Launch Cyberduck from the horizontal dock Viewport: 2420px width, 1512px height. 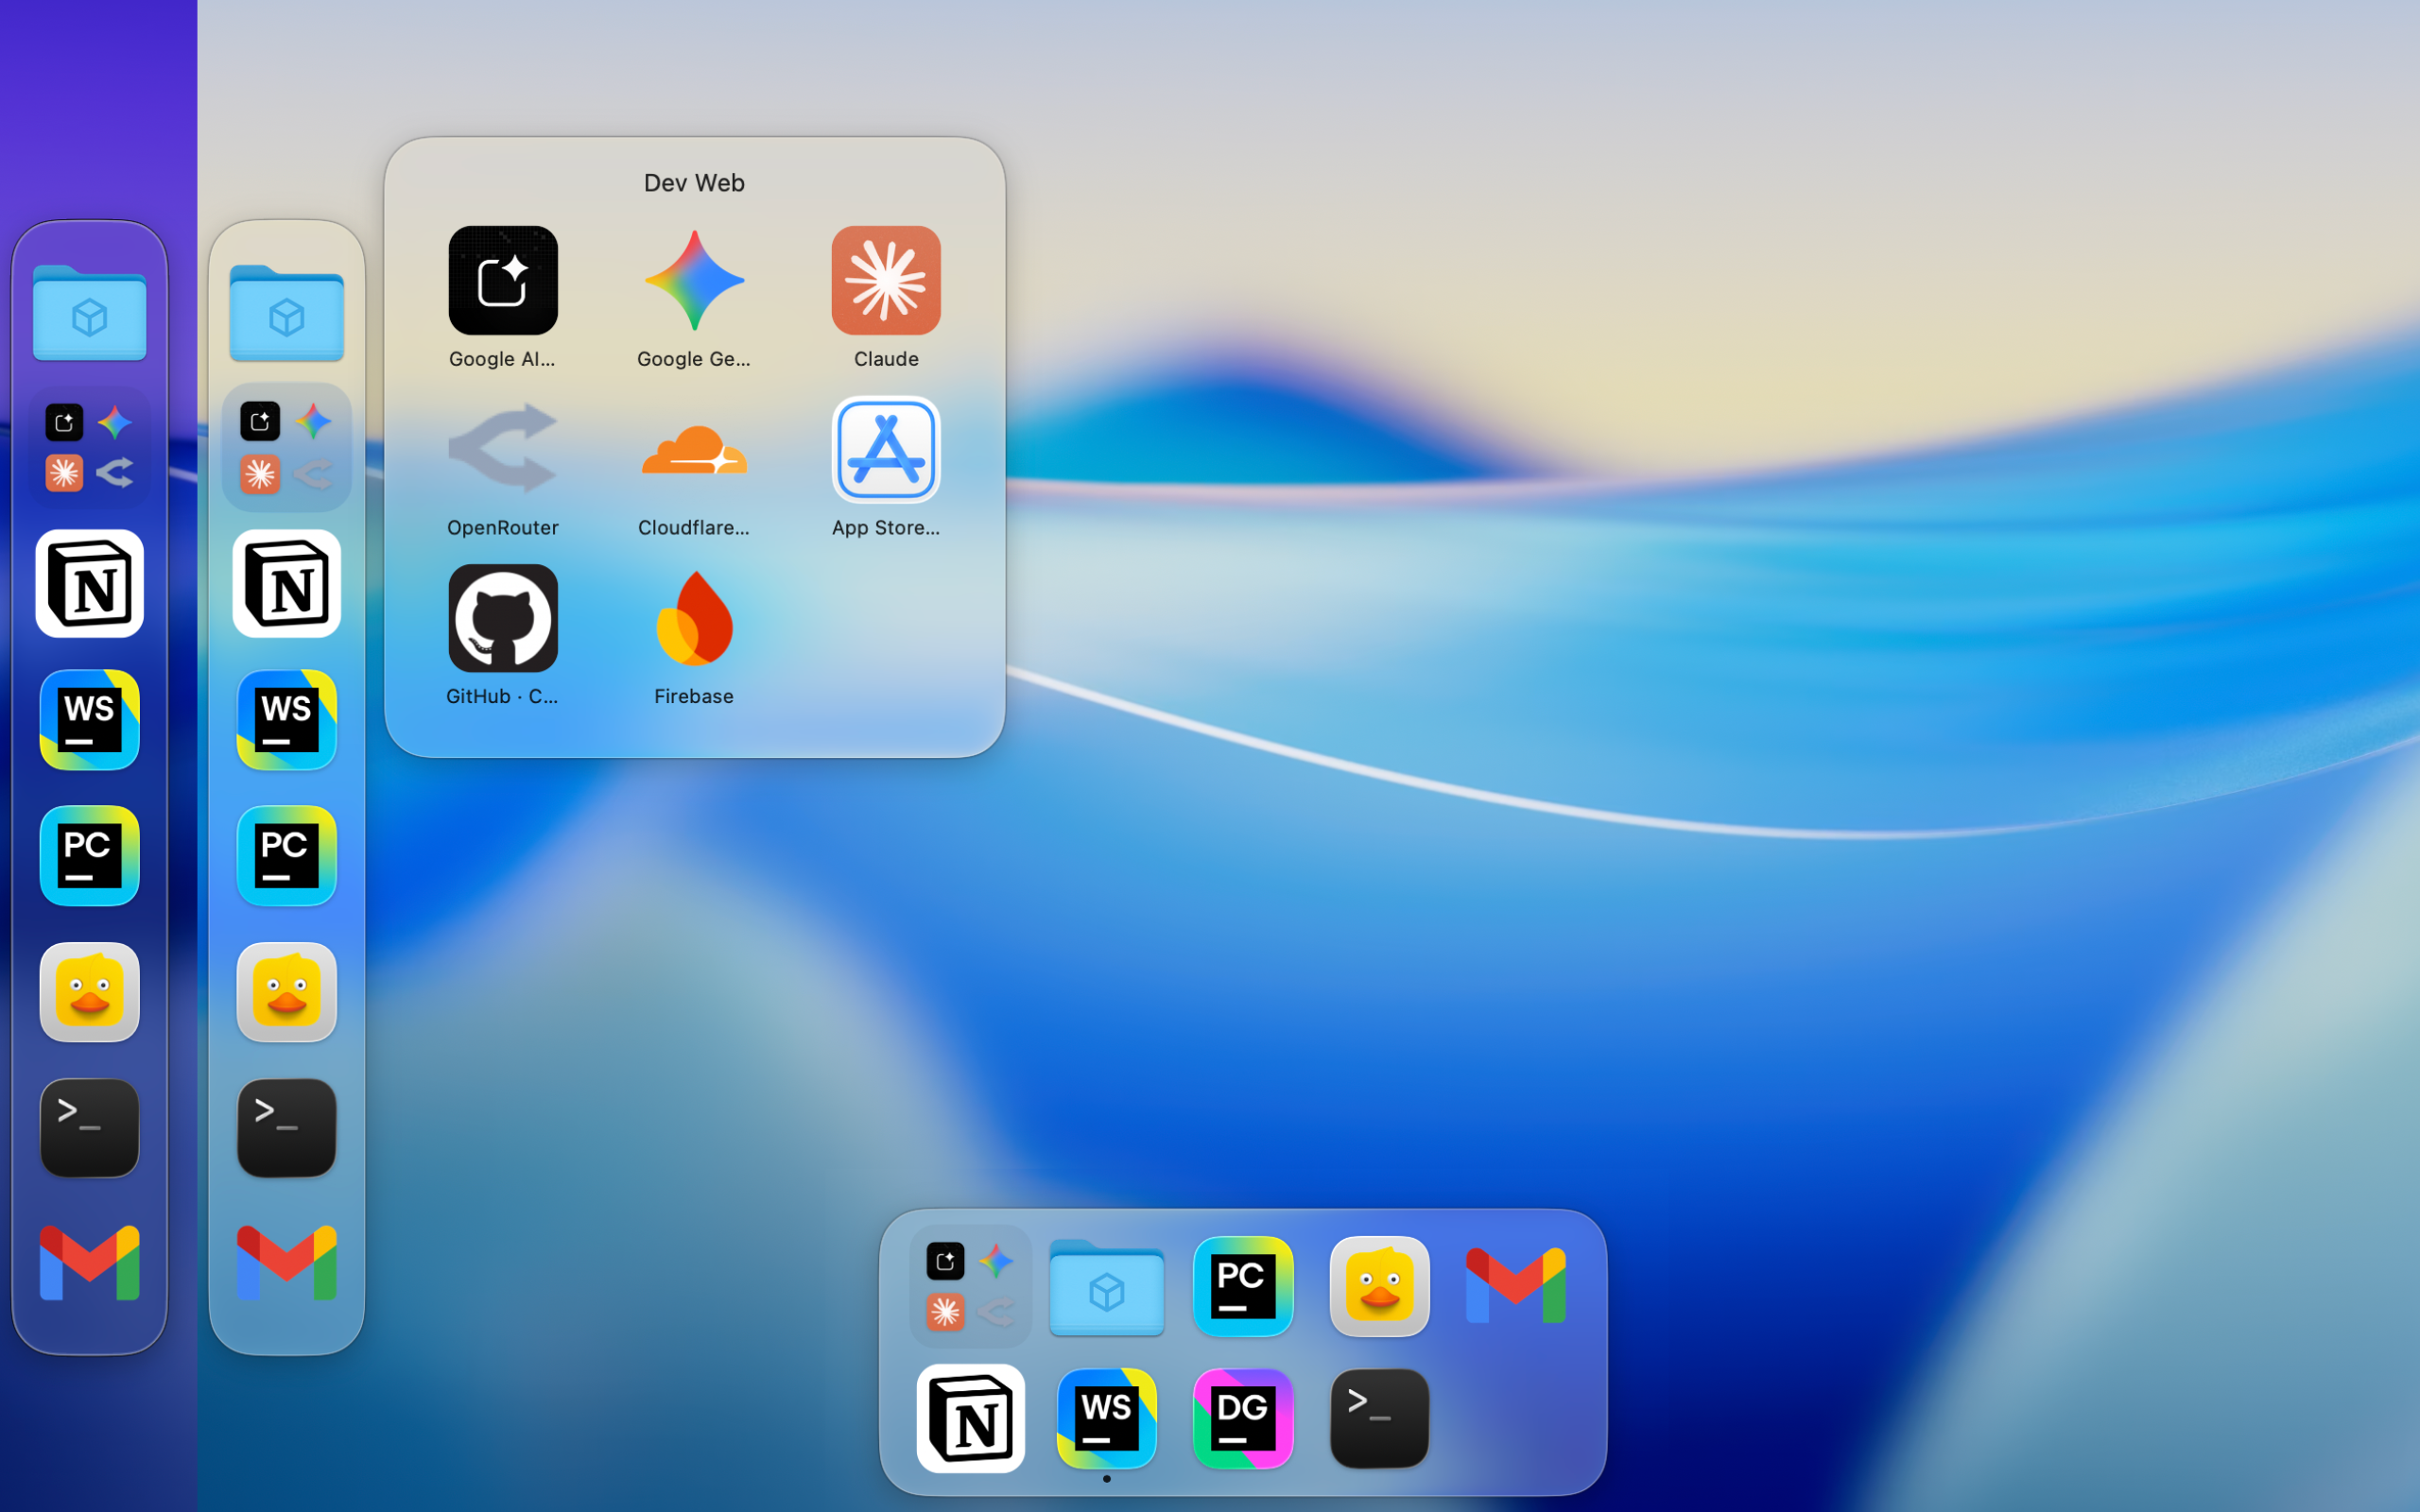(x=1380, y=1287)
